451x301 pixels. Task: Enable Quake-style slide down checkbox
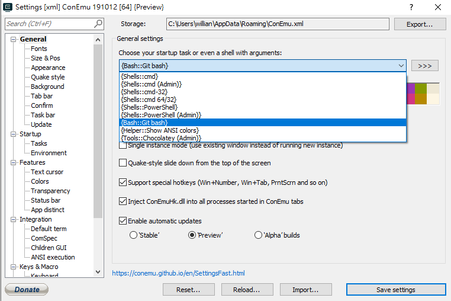tap(123, 163)
